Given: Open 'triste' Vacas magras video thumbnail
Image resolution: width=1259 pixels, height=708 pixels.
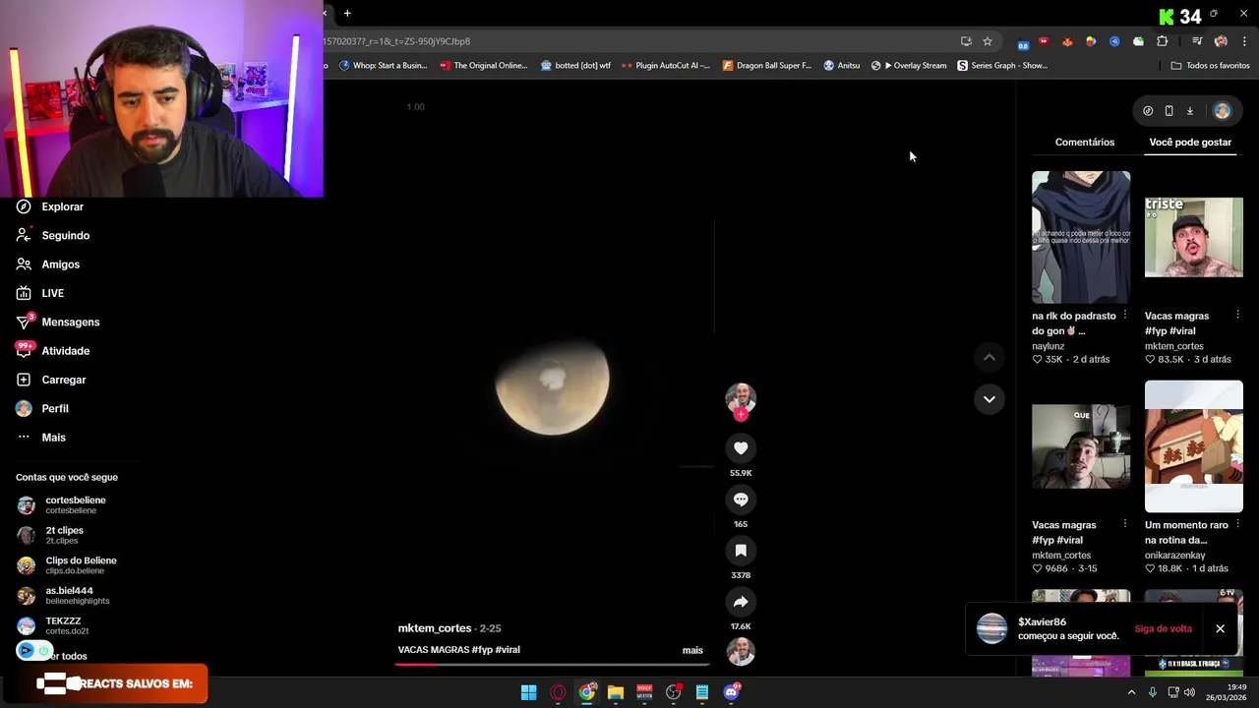Looking at the screenshot, I should 1194,237.
